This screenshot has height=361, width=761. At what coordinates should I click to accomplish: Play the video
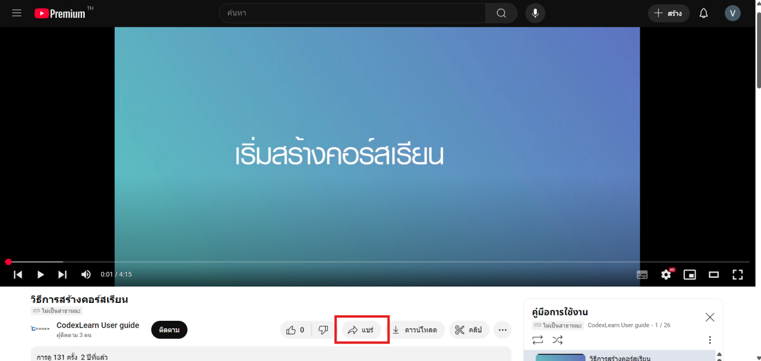click(40, 275)
